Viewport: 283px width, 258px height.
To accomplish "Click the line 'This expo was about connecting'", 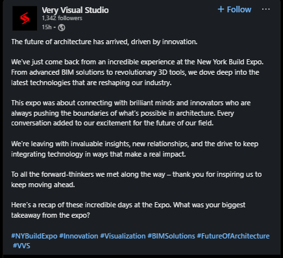I will [x=131, y=103].
